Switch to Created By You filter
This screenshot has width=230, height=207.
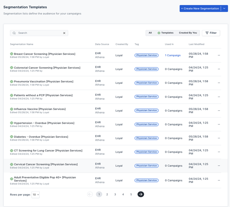(188, 33)
